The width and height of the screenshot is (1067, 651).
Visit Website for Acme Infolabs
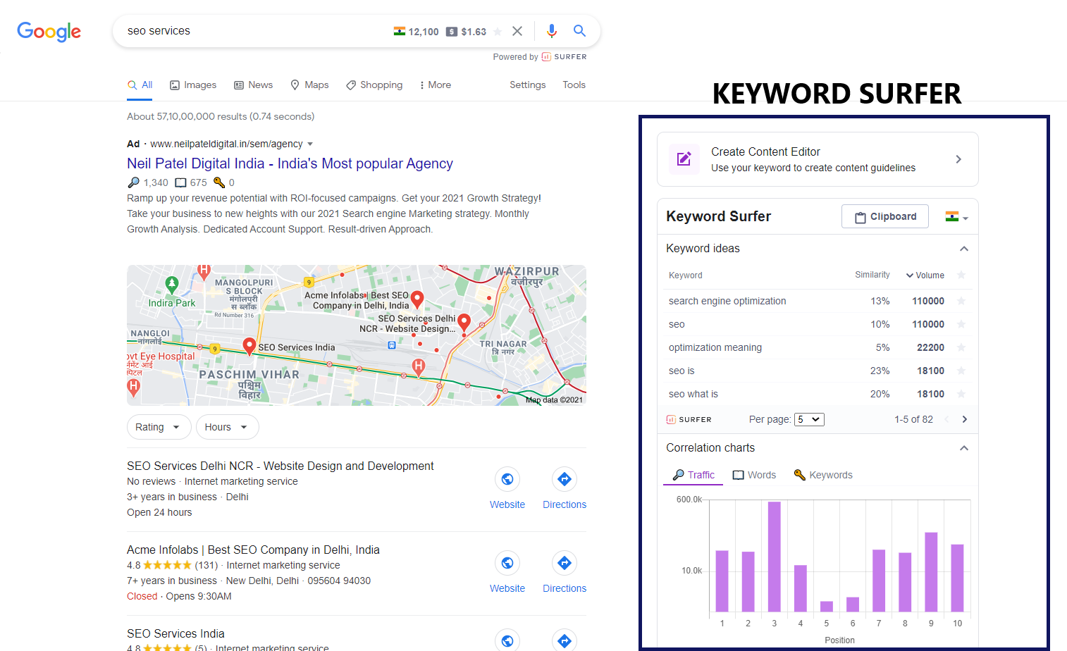(x=507, y=572)
